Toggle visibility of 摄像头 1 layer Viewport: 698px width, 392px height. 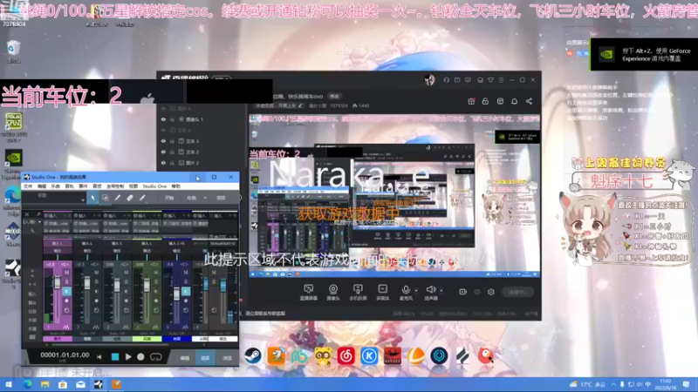[x=163, y=119]
